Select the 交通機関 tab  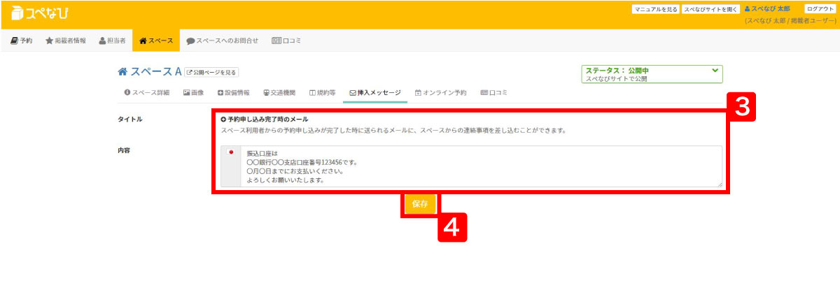pos(279,92)
